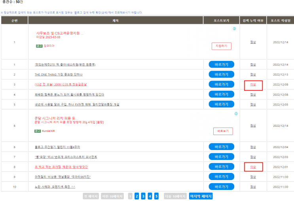Screen dimensions: 294x201
Task: Go to results page 1
Action: coord(130,196)
